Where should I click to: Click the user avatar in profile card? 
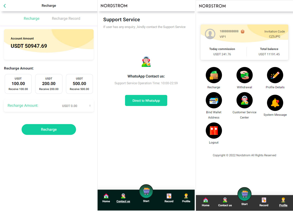(210, 34)
